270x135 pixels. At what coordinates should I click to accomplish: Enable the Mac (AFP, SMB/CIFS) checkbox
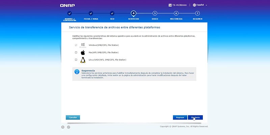76,53
